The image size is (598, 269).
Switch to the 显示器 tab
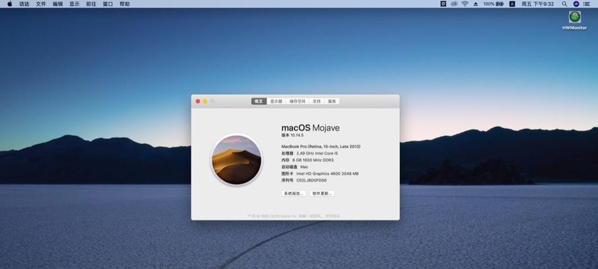(x=277, y=101)
